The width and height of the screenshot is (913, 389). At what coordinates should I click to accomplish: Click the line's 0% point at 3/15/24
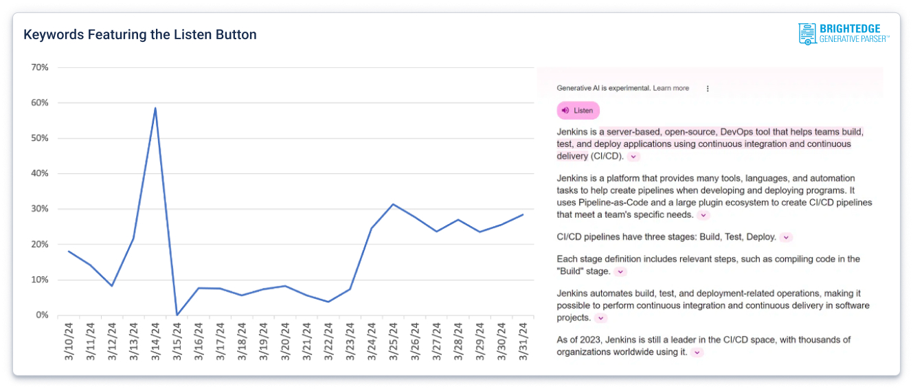177,315
